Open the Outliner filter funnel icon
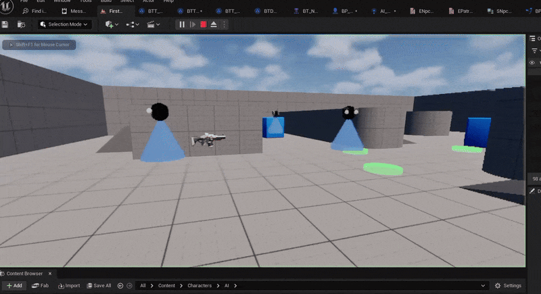The image size is (541, 294). (x=534, y=51)
